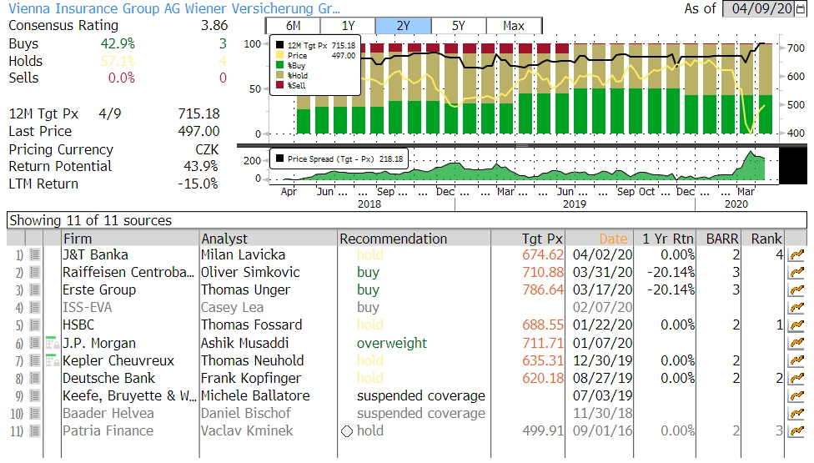
Task: Click Patria Finance hold recommendation marker
Action: [x=347, y=431]
